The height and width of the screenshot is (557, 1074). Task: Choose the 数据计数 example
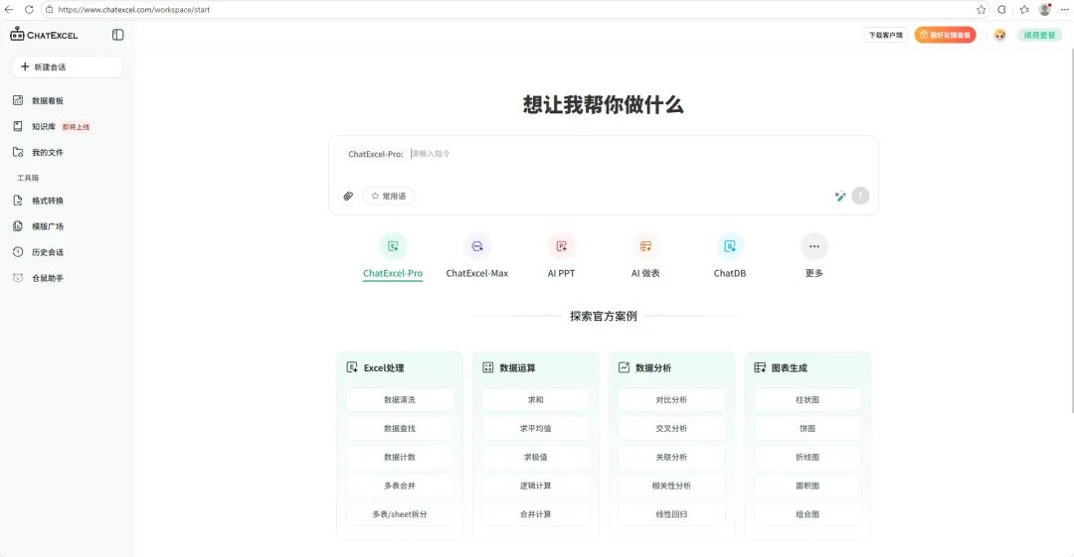(400, 457)
